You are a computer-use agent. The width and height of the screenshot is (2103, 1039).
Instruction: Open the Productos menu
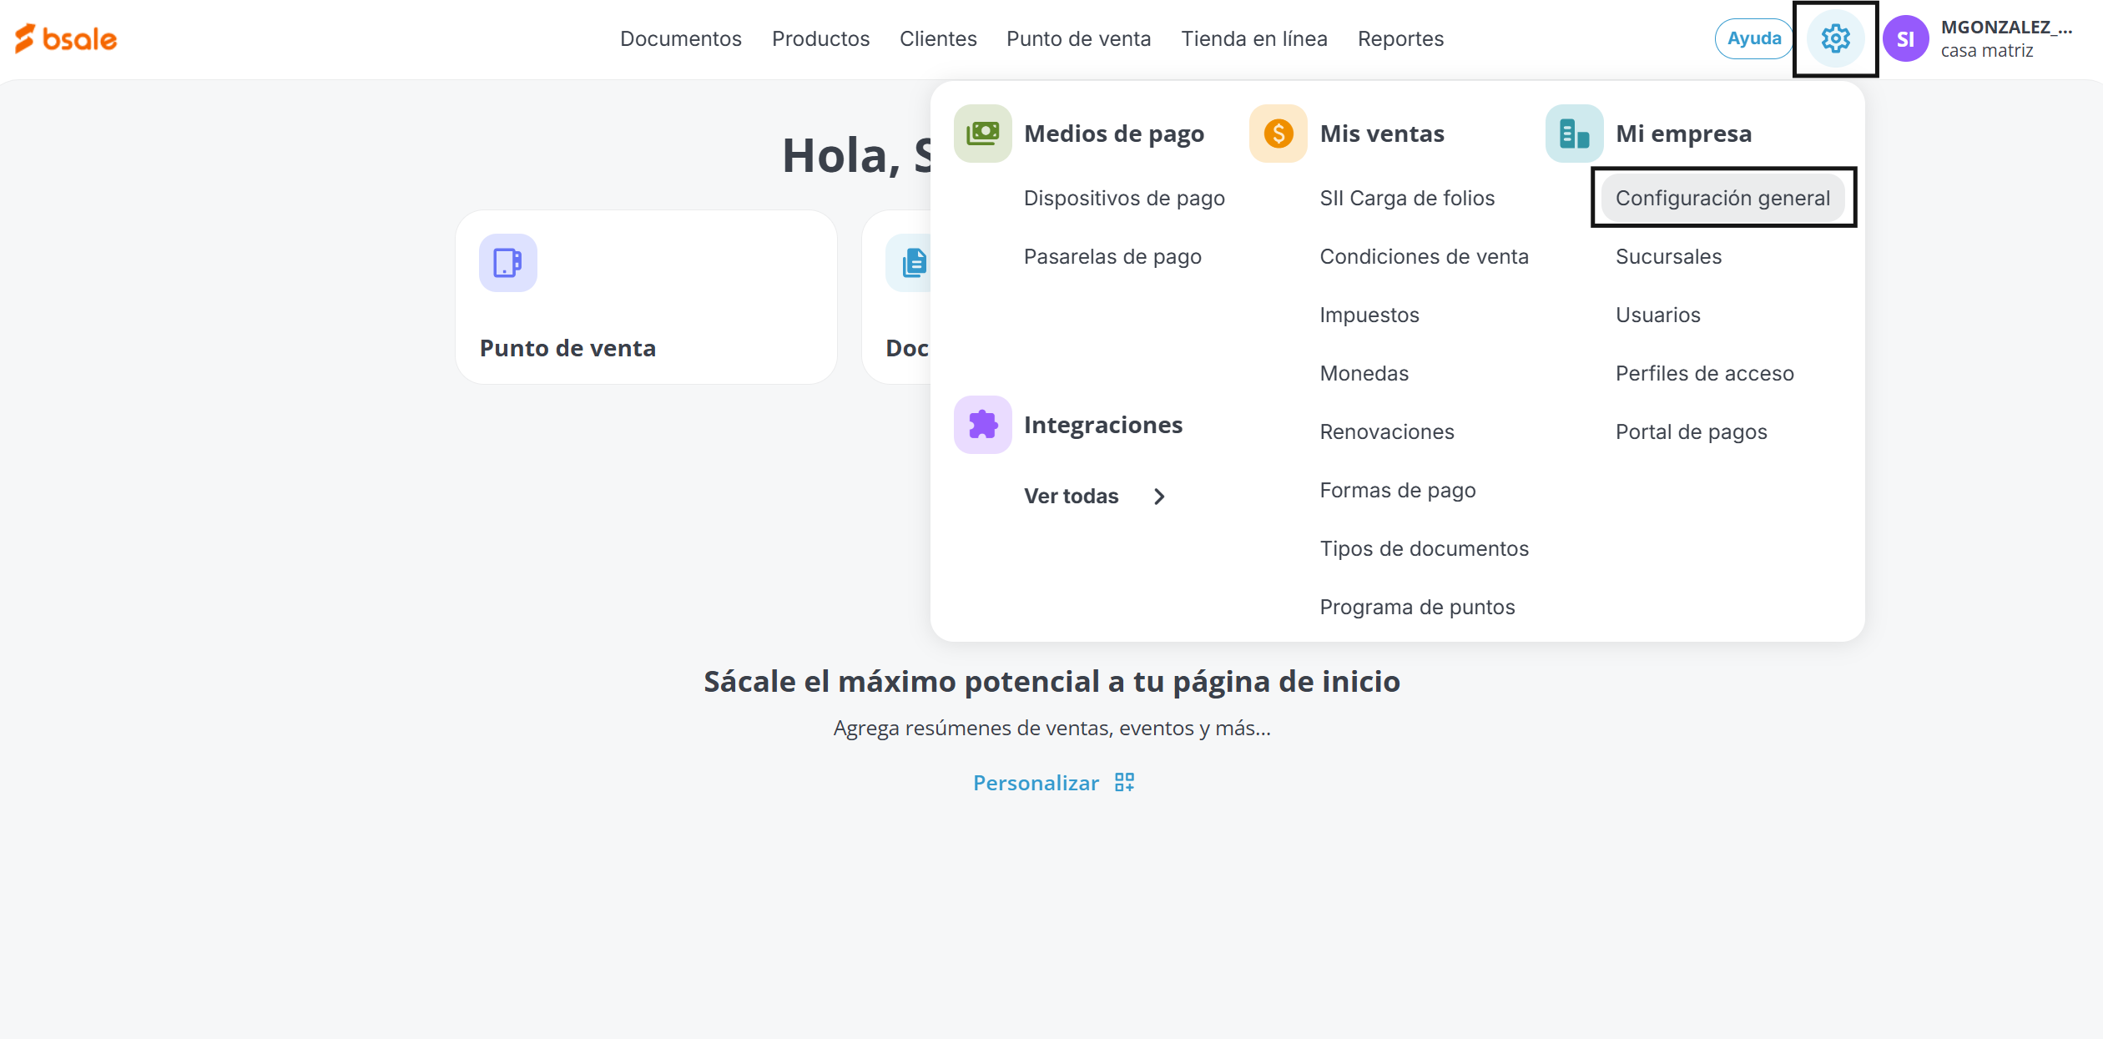tap(820, 38)
